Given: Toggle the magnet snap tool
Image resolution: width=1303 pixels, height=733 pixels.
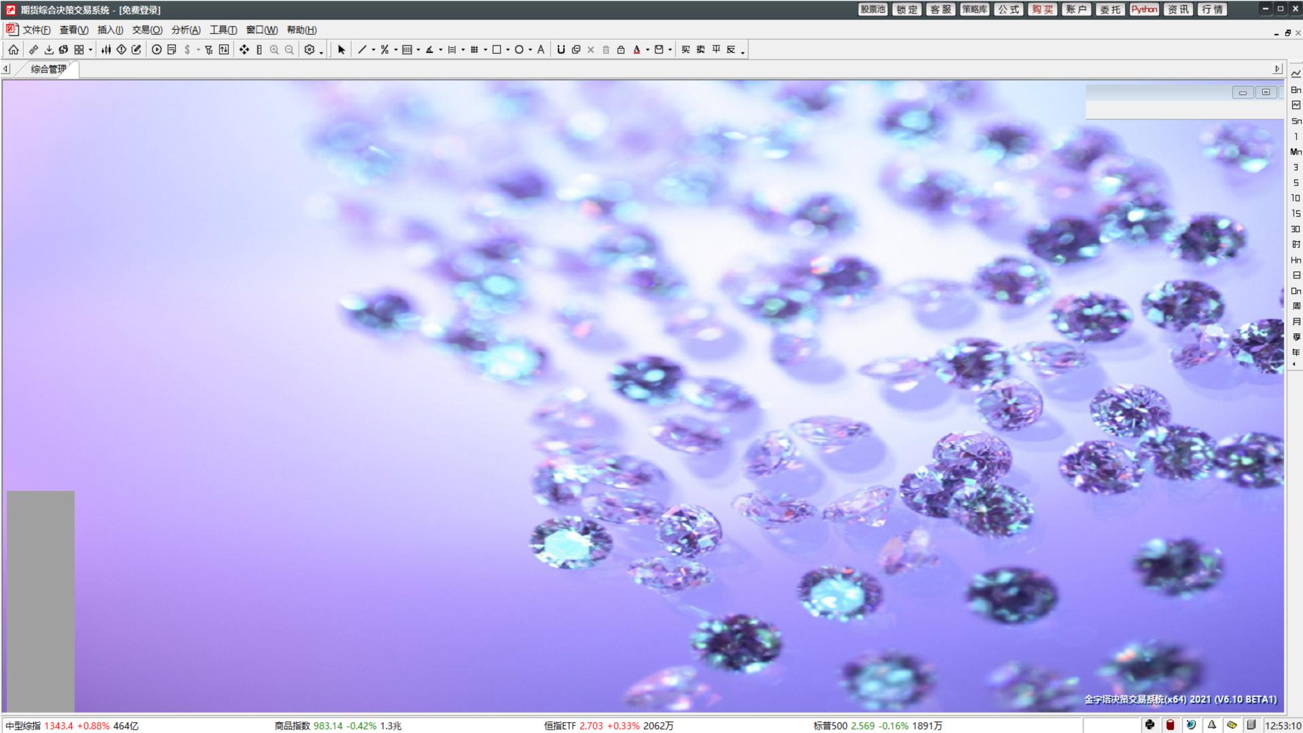Looking at the screenshot, I should (x=560, y=50).
